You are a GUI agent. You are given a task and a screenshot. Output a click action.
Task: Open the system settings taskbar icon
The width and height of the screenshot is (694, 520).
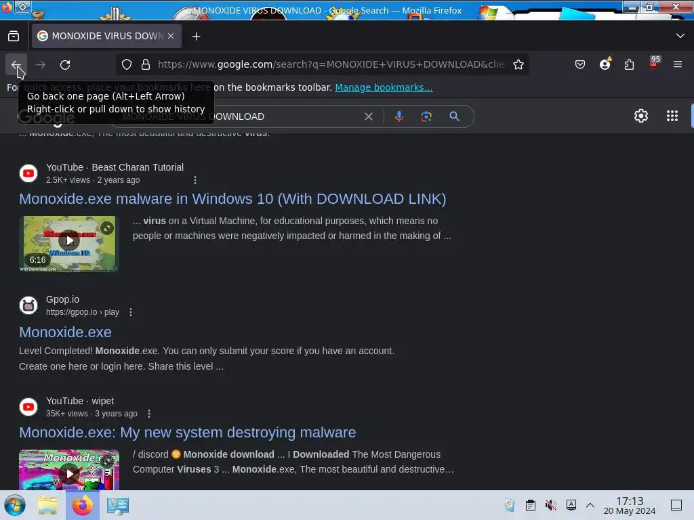[x=118, y=505]
